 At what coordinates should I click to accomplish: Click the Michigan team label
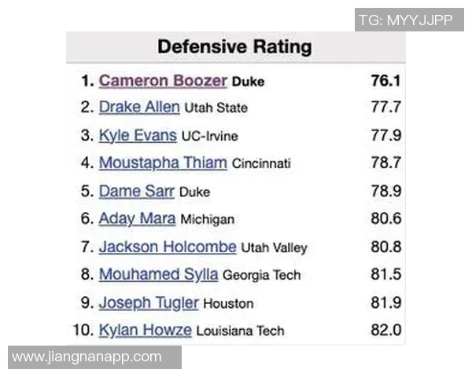tap(207, 220)
